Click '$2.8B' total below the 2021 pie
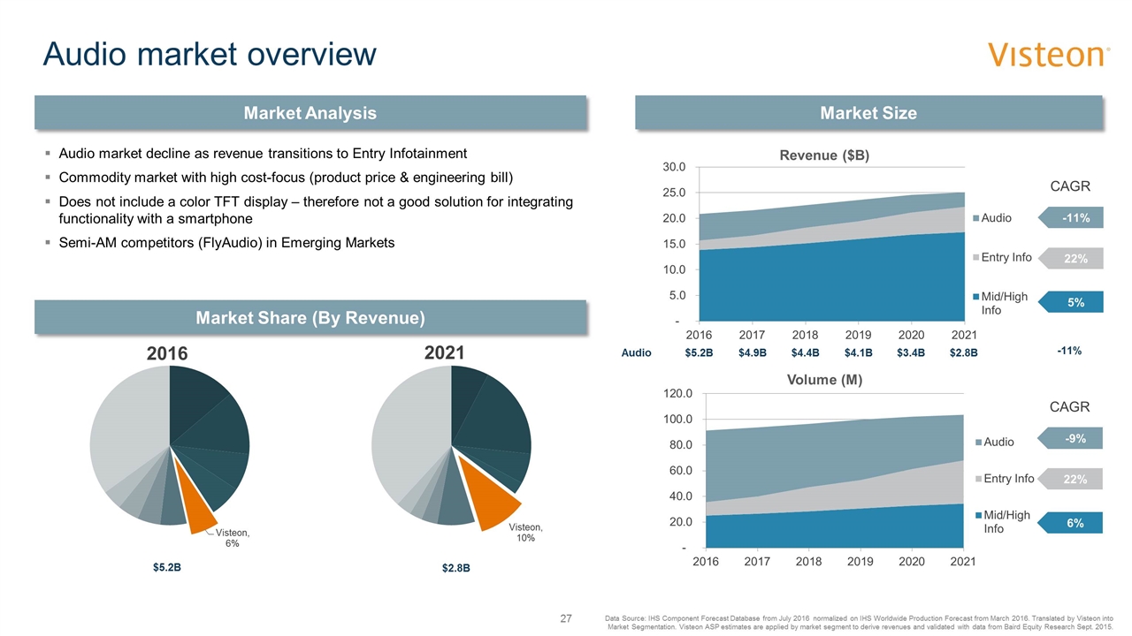 [455, 567]
